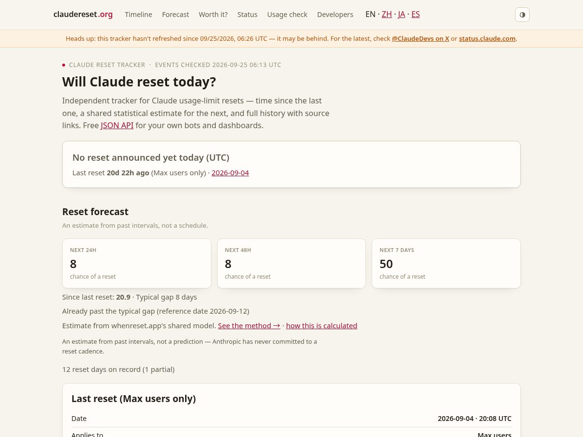583x437 pixels.
Task: Open the Worth it? page
Action: pos(213,15)
